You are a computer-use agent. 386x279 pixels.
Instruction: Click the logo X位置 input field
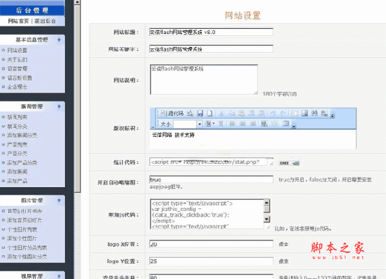click(211, 244)
